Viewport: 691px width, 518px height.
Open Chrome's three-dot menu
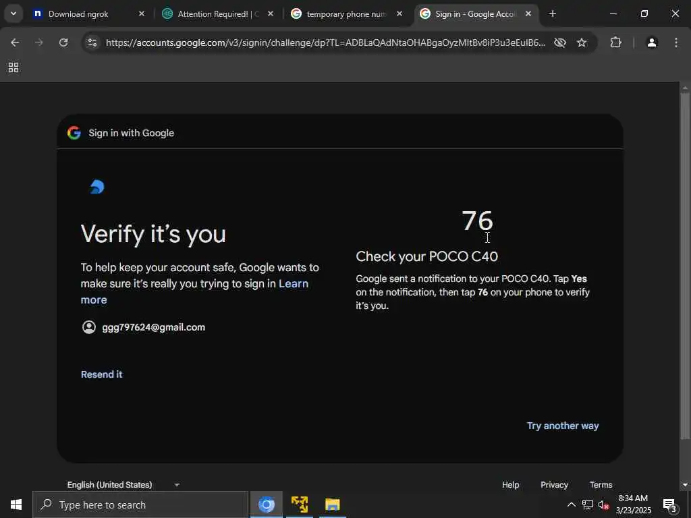tap(676, 42)
